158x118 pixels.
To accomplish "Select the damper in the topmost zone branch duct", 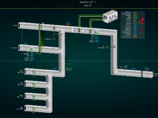I will 33,72.
